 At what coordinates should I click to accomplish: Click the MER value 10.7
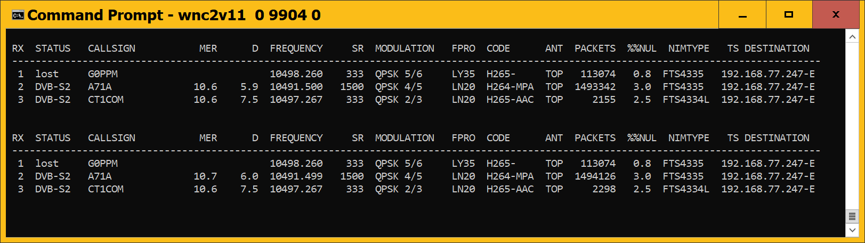coord(205,176)
